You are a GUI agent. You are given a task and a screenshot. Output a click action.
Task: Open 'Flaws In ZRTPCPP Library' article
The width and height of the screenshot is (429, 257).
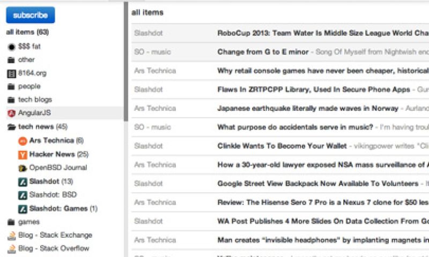pos(314,89)
